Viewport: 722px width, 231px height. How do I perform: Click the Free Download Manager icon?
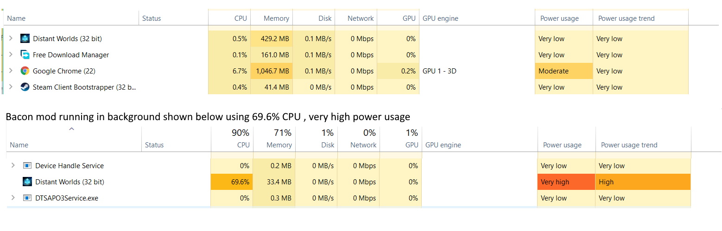[25, 55]
